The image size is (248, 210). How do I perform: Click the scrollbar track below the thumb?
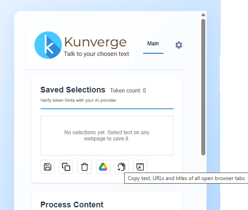coord(203,182)
